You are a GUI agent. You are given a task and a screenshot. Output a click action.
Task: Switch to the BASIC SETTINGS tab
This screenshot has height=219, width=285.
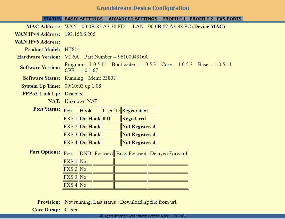tap(84, 19)
